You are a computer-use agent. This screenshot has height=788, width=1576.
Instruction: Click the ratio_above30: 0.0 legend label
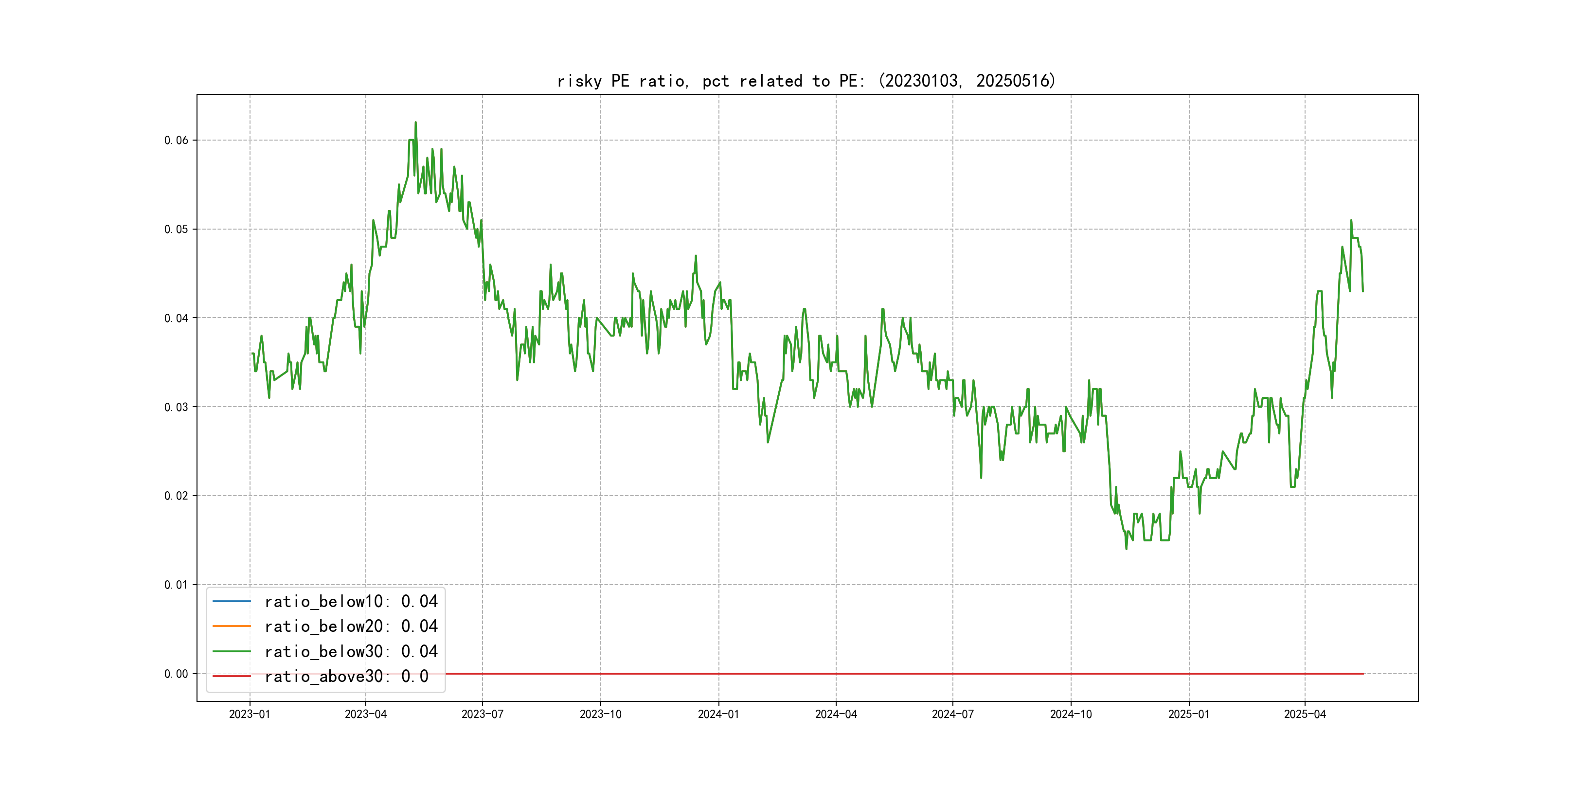pos(346,676)
